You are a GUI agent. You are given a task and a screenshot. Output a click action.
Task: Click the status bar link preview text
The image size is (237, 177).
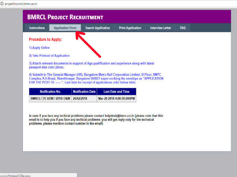pos(15,176)
